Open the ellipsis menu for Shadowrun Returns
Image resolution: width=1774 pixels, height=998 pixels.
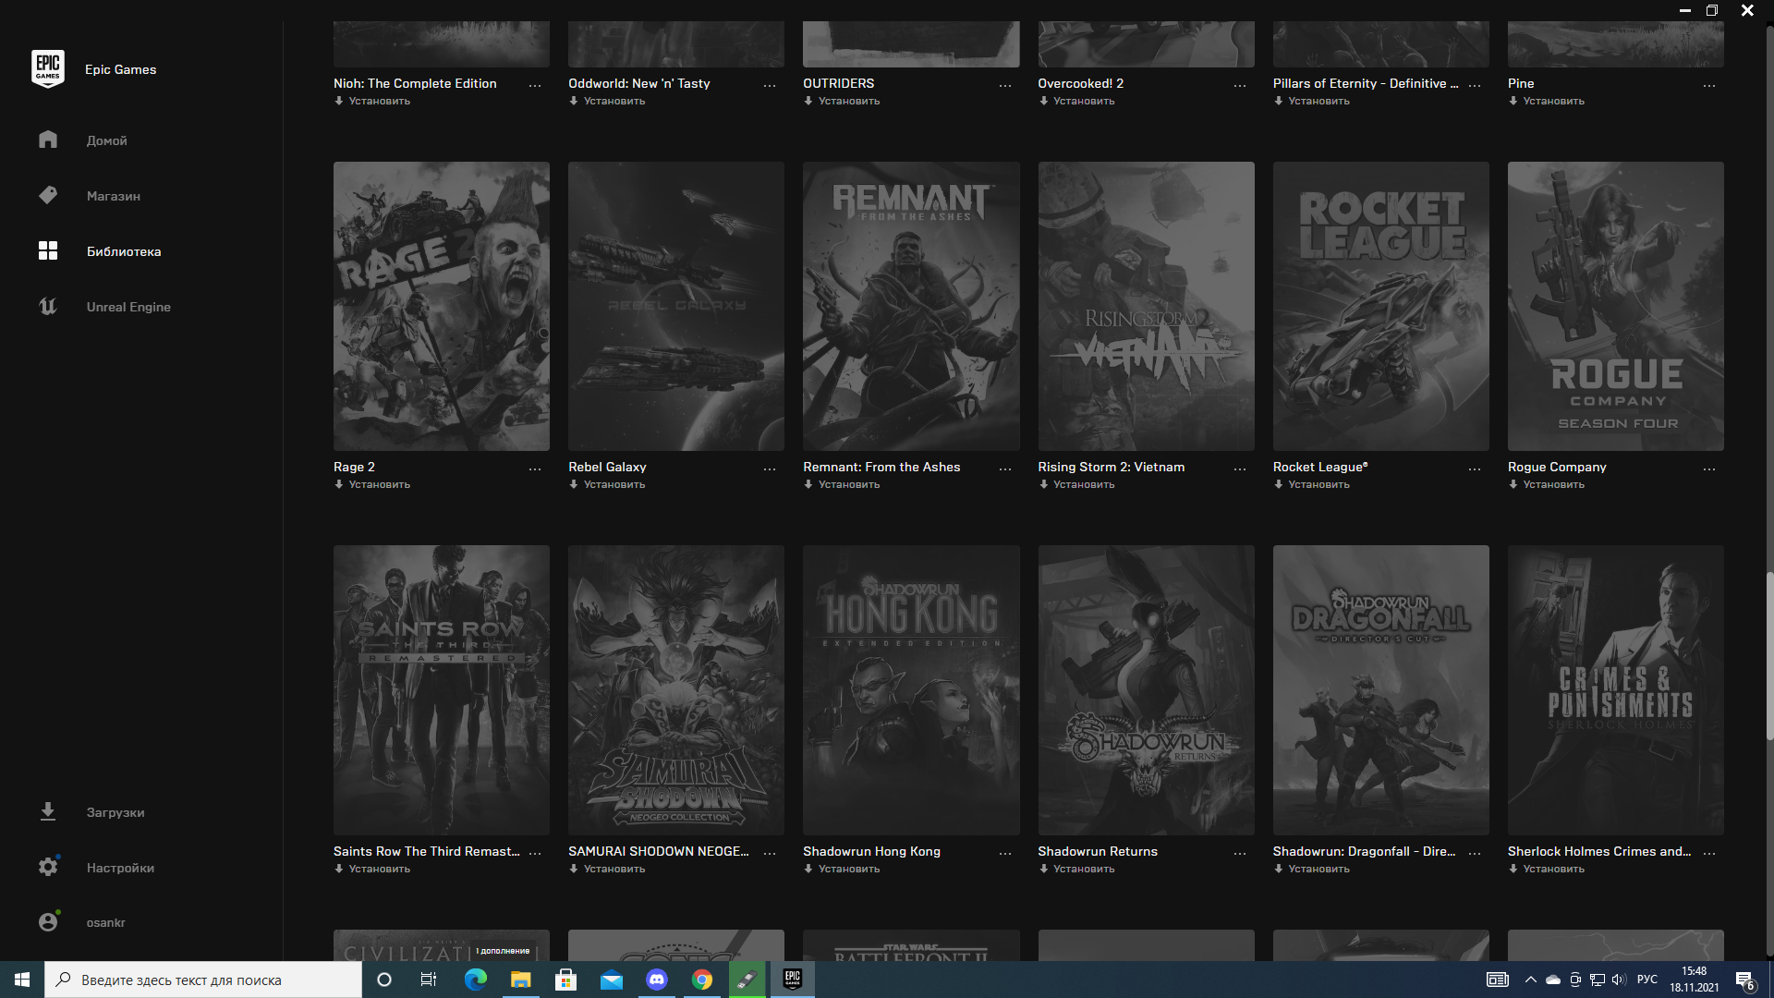1240,854
